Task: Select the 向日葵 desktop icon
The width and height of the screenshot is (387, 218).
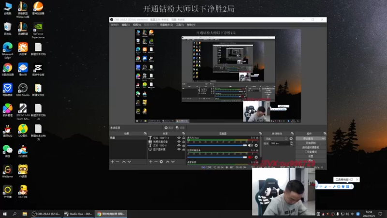Action: point(23,49)
